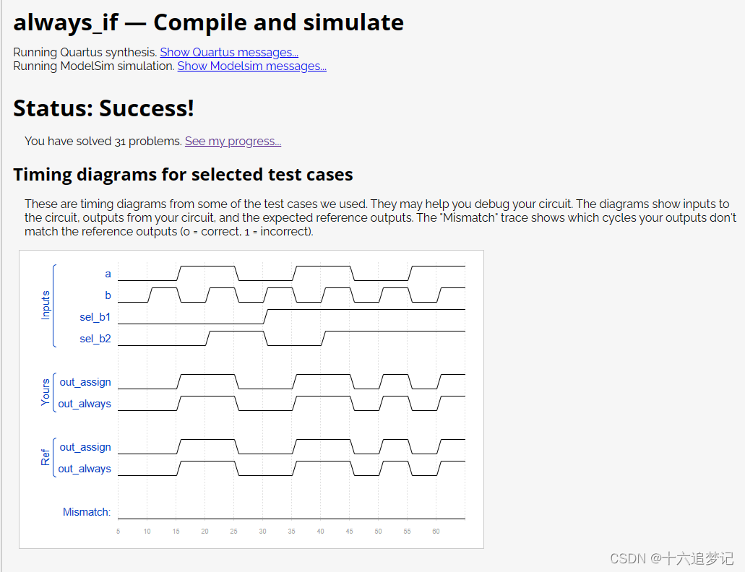
Task: Click the See my progress link
Action: [232, 141]
